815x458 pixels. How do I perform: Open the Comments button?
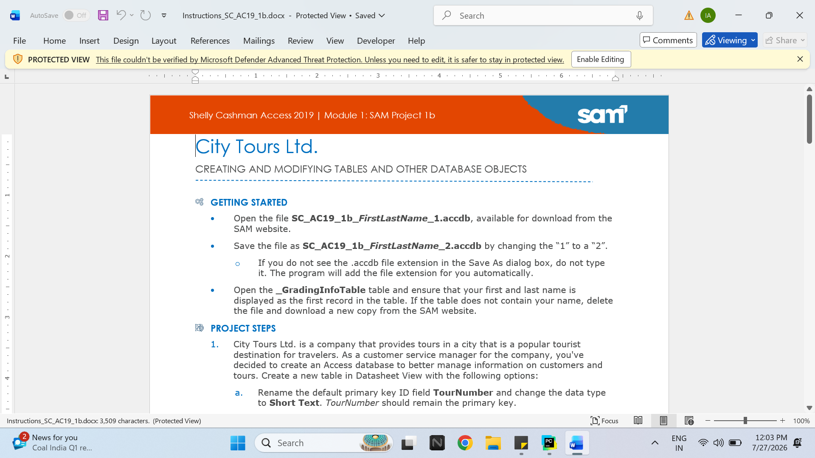[x=668, y=40]
